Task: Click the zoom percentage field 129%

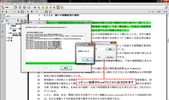Action: coord(37,11)
